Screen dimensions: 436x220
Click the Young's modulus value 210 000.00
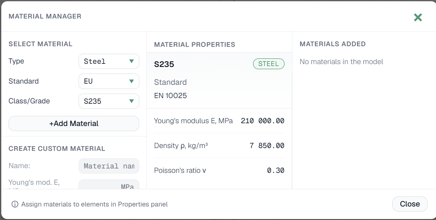263,121
